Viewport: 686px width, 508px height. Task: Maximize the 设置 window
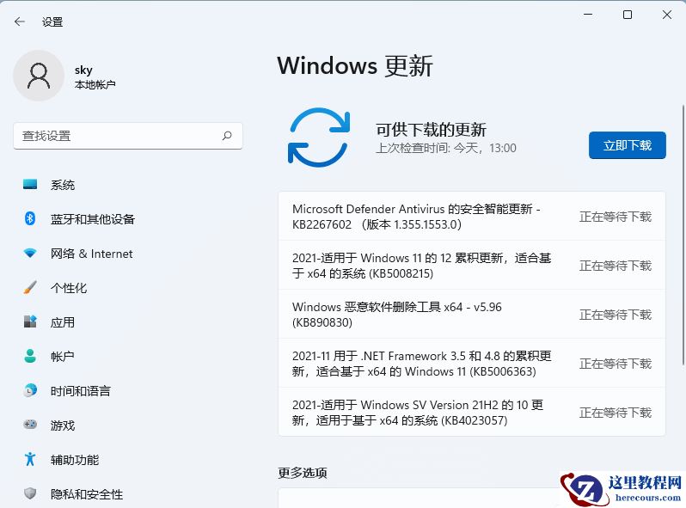pos(628,15)
